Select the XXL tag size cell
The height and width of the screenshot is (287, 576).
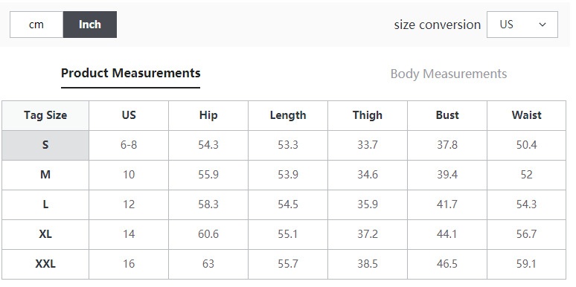[x=45, y=264]
